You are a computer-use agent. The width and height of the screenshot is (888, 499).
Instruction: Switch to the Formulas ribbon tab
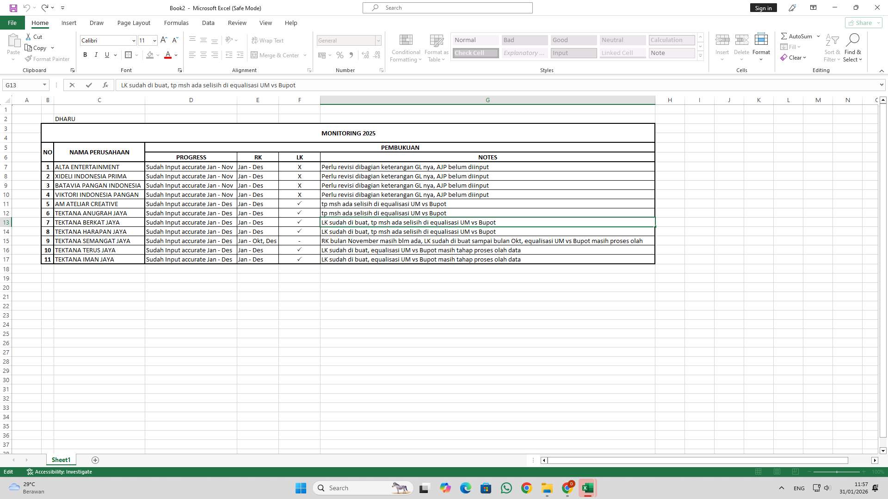click(x=176, y=23)
